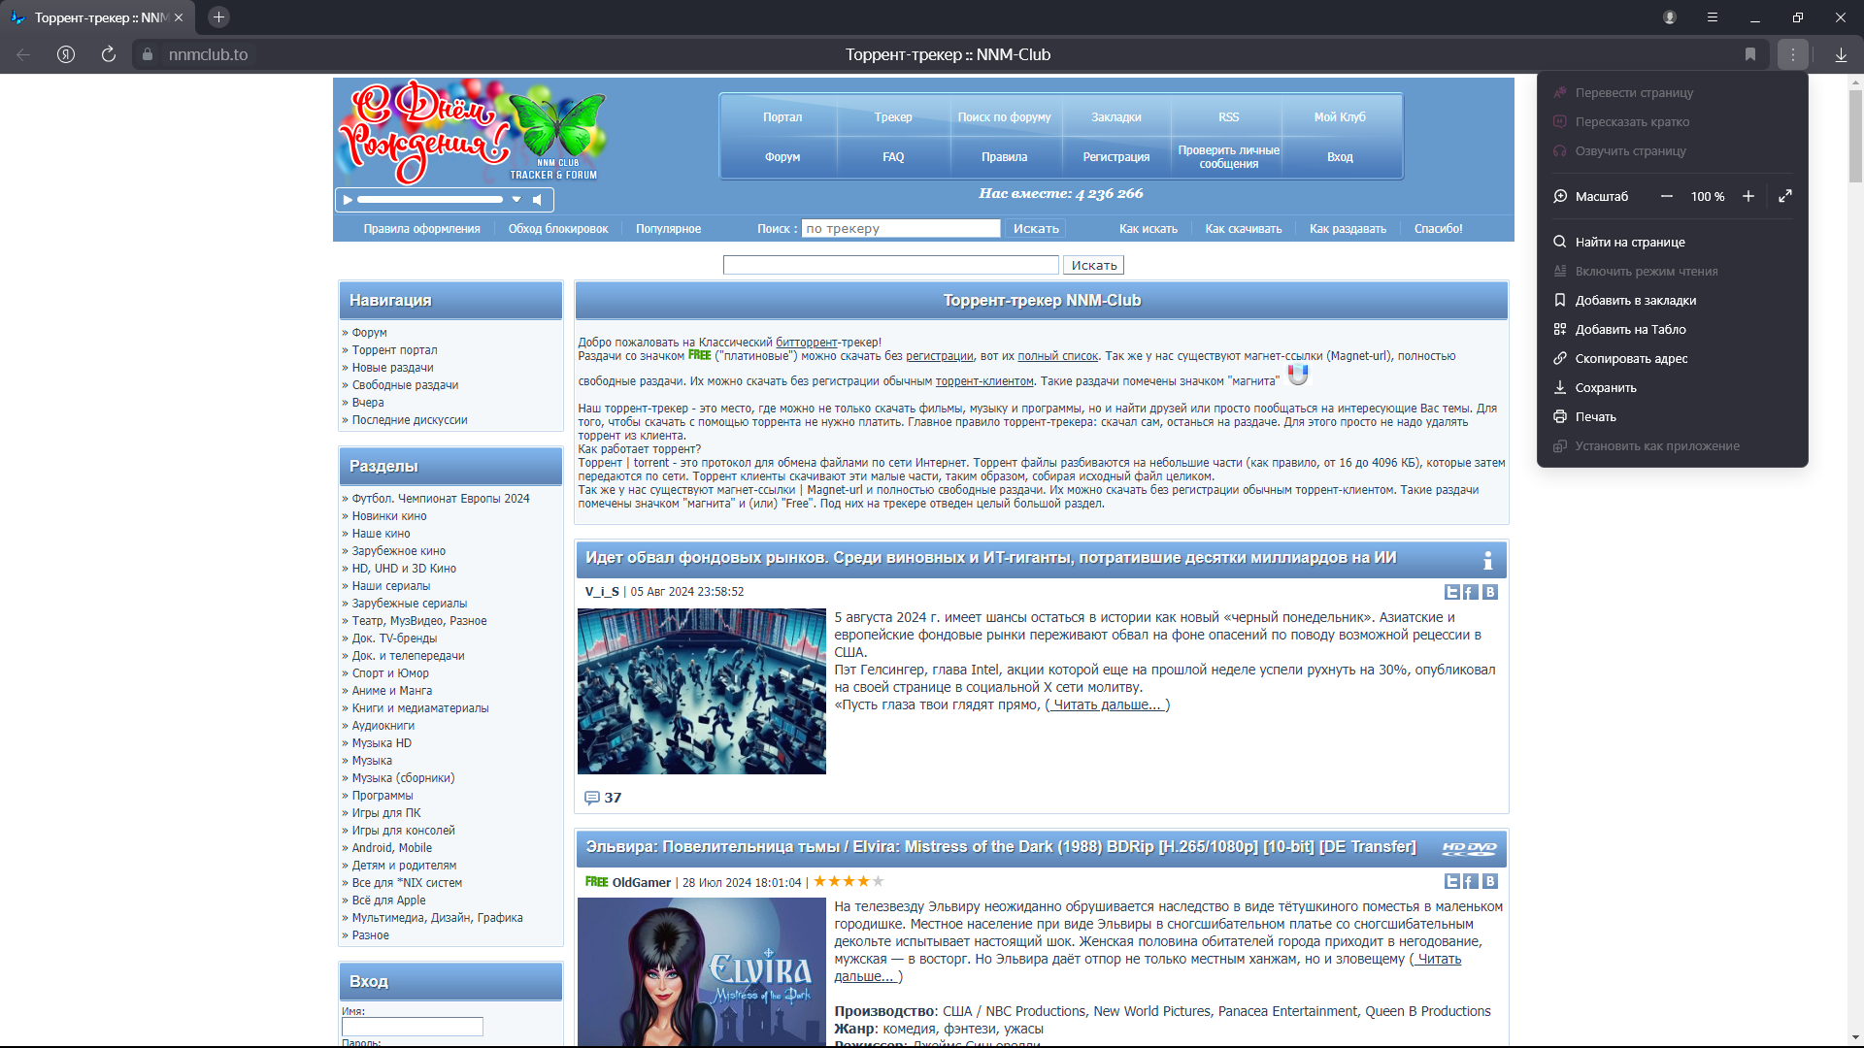Open browser downloads icon
The width and height of the screenshot is (1864, 1048).
1841,54
